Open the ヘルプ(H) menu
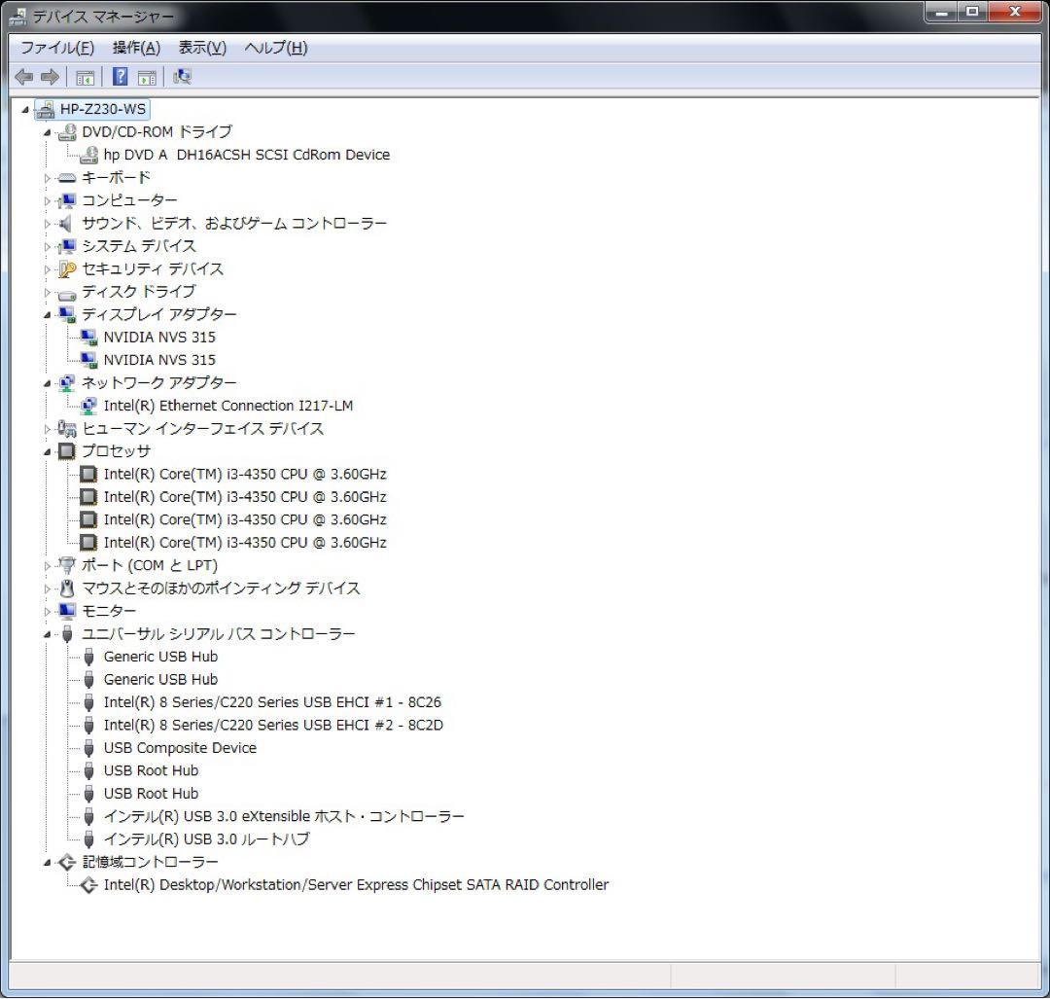Image resolution: width=1050 pixels, height=999 pixels. pos(276,48)
